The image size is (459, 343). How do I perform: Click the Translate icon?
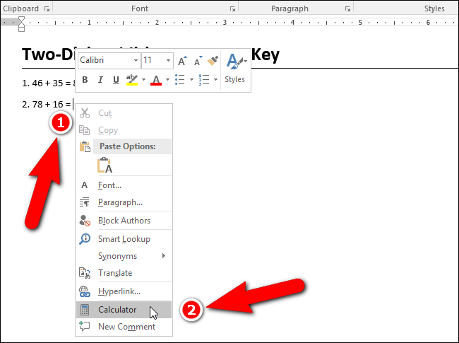click(x=85, y=273)
